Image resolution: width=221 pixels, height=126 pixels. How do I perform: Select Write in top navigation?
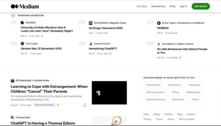[x=172, y=6]
